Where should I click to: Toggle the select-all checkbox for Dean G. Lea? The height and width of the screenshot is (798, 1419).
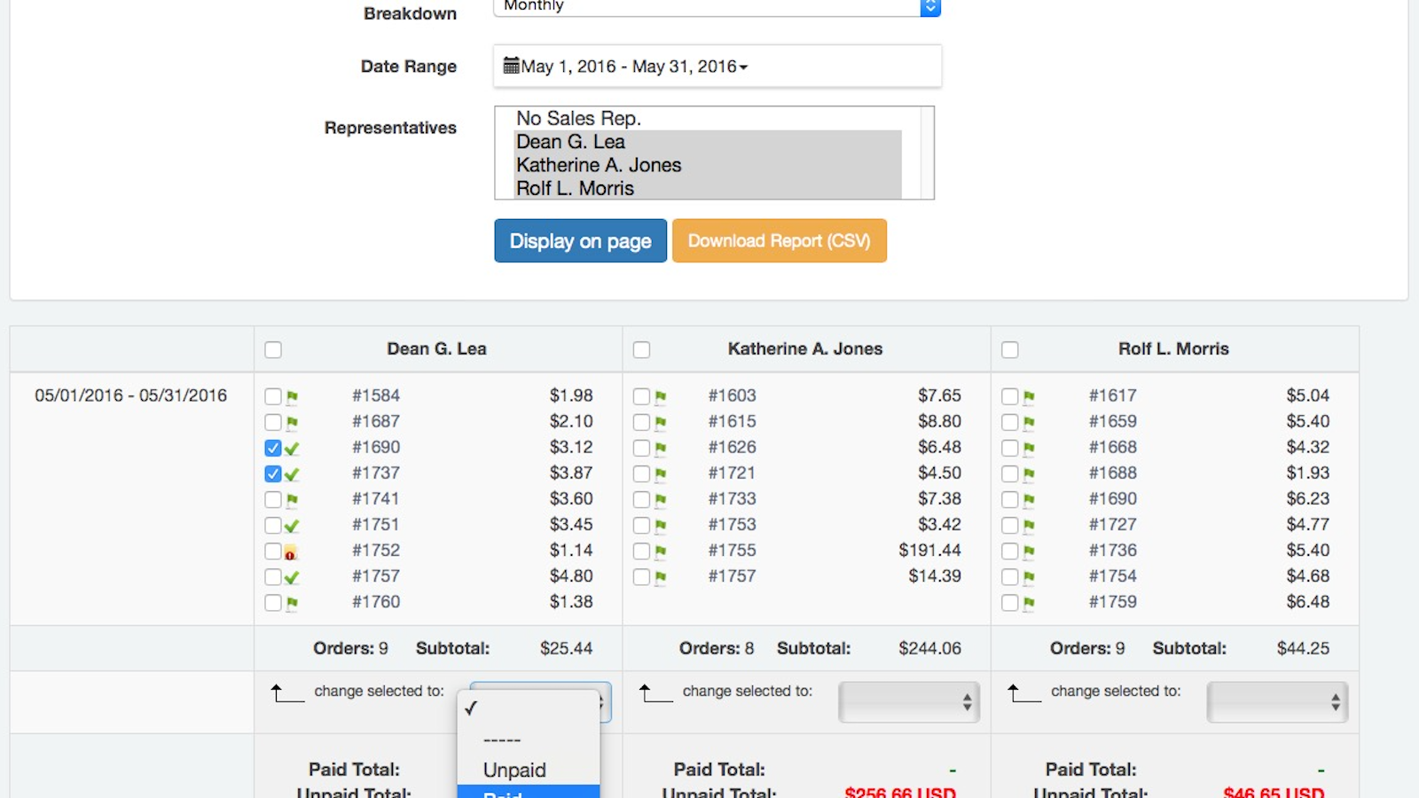point(273,350)
